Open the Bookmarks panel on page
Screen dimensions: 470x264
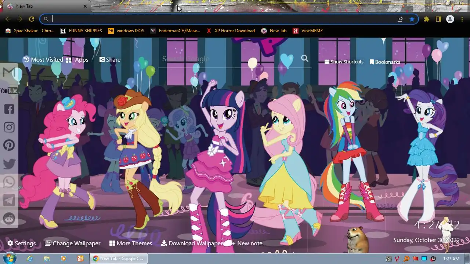(x=385, y=62)
